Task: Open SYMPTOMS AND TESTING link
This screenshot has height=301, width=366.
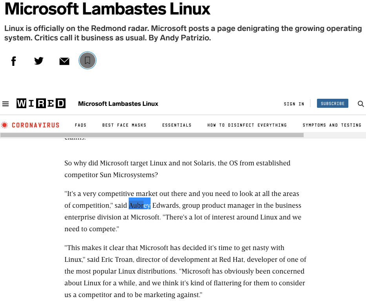Action: tap(332, 125)
